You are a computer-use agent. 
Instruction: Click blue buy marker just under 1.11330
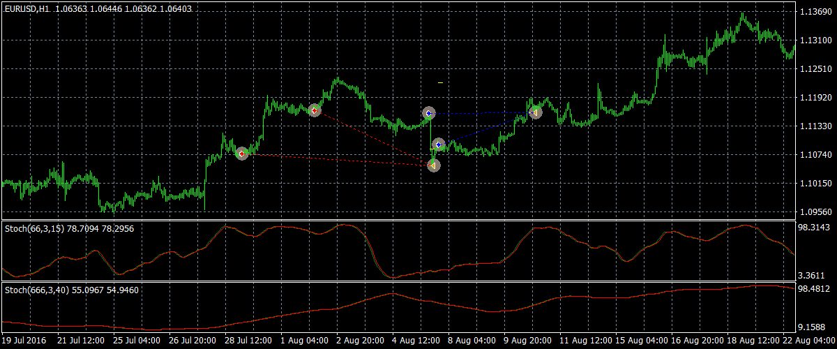[438, 144]
